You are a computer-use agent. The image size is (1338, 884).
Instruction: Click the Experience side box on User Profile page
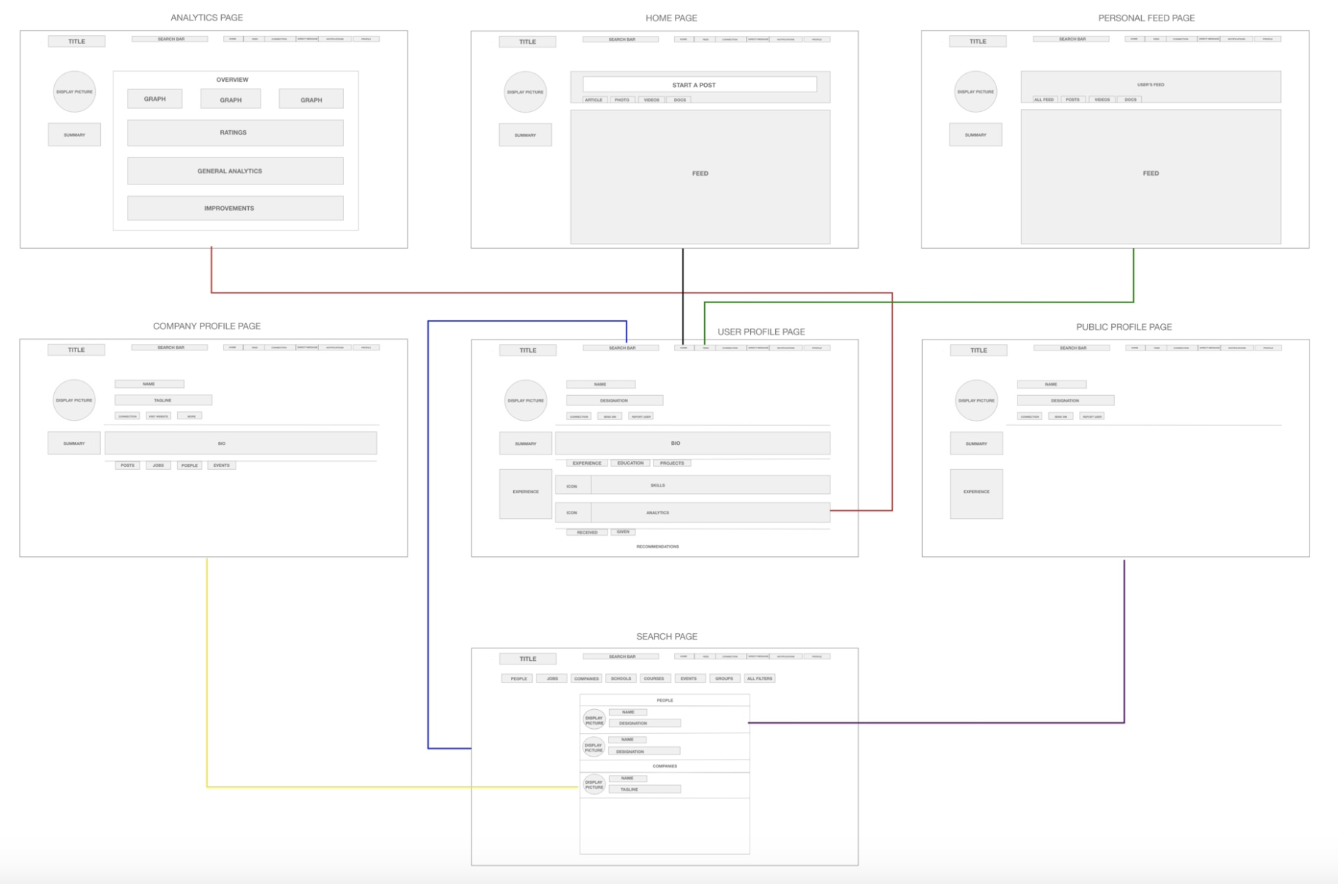[x=526, y=494]
